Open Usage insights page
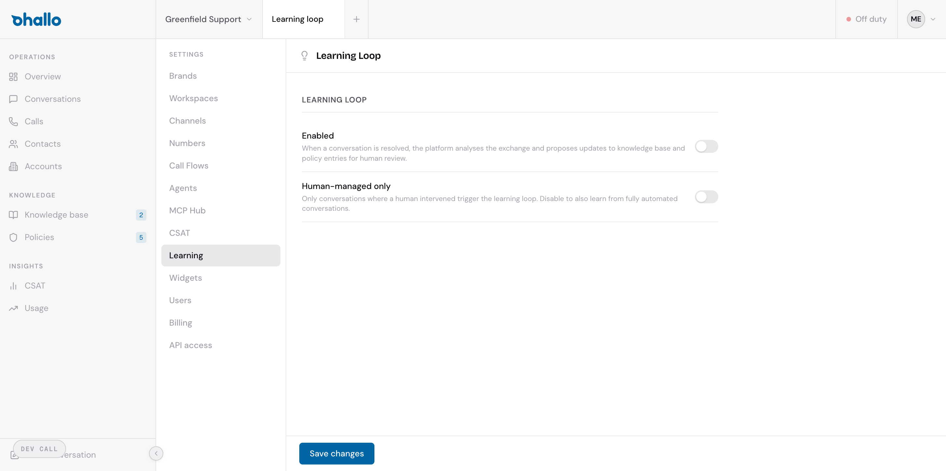The height and width of the screenshot is (471, 946). [x=36, y=308]
